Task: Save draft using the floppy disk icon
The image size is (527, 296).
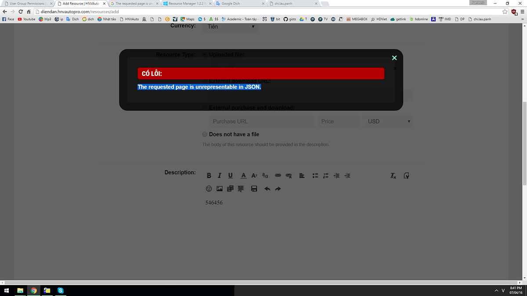Action: (x=254, y=189)
